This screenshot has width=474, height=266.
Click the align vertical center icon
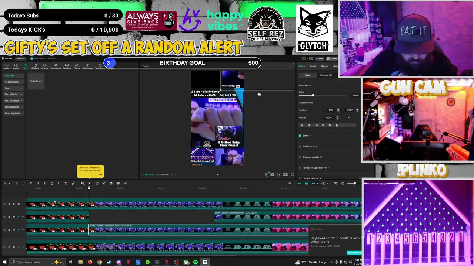click(x=330, y=125)
